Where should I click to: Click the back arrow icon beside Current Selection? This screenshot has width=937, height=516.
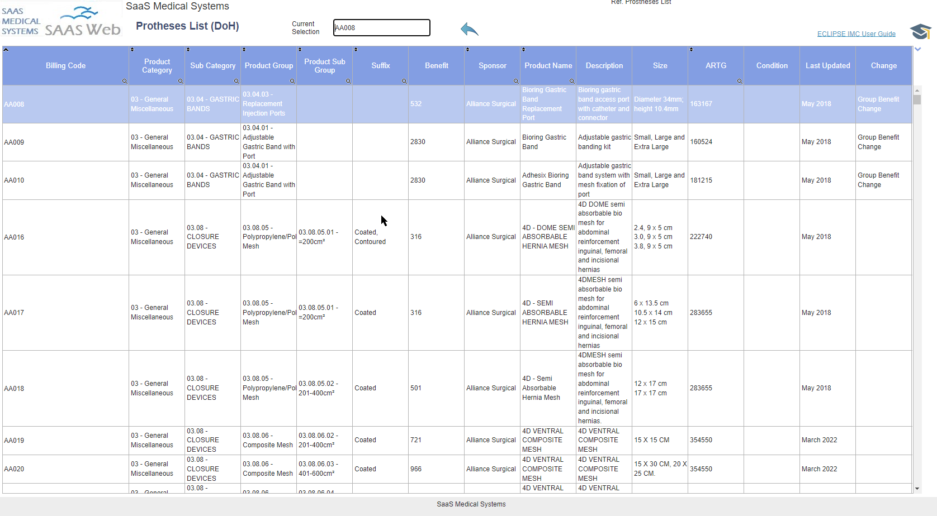click(x=470, y=30)
